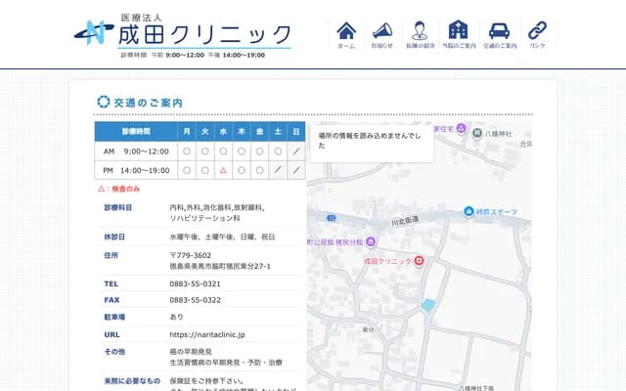The image size is (626, 391).
Task: Click the TEL number 0883-55-0321
Action: pyautogui.click(x=195, y=283)
